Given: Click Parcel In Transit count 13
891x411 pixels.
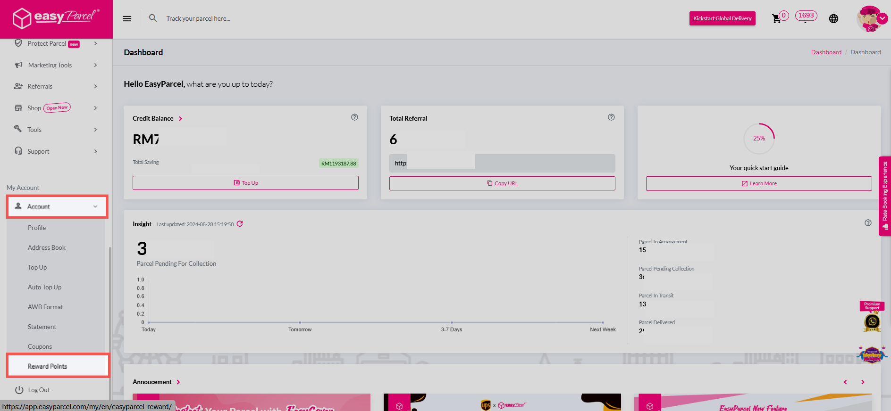Looking at the screenshot, I should coord(642,304).
